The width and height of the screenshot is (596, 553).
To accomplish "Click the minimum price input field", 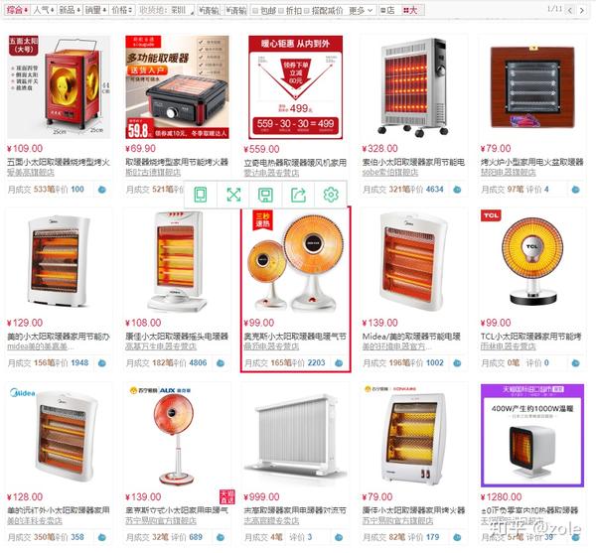I will coord(210,10).
